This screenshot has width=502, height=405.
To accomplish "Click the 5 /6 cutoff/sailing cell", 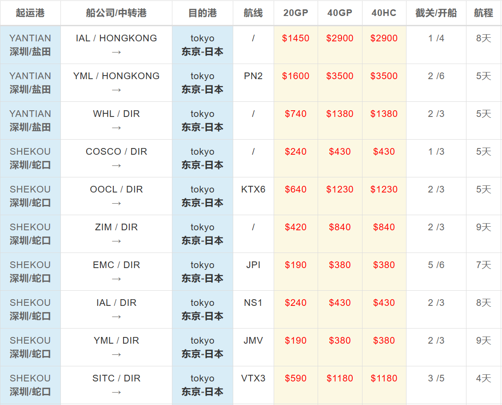I will [x=436, y=265].
